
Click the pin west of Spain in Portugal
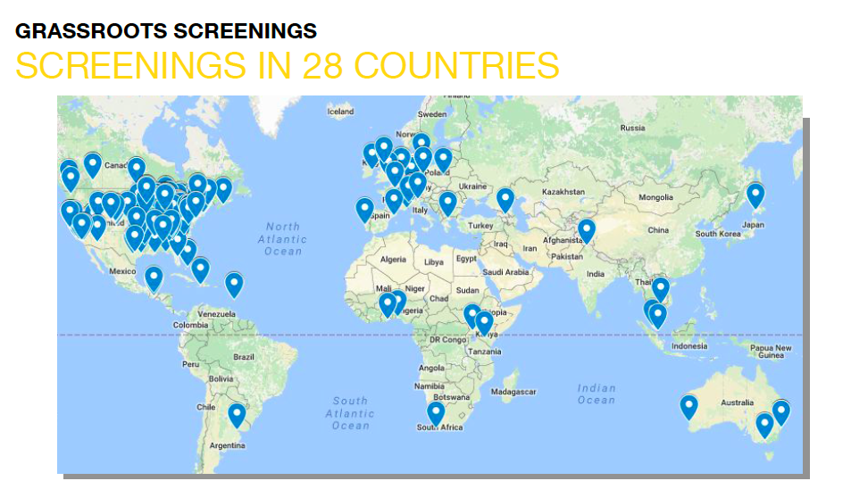click(x=364, y=211)
